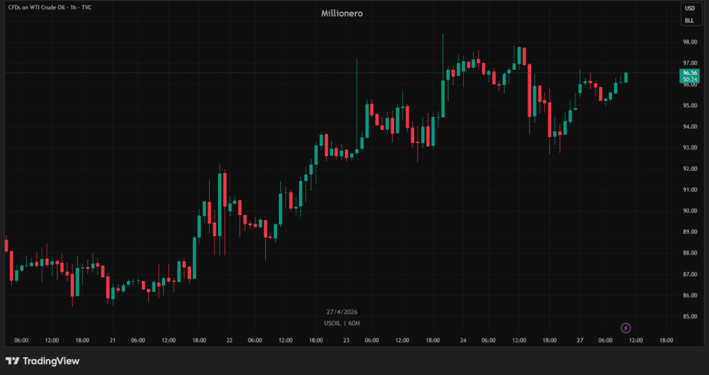Click the latest green candle at chart's right edge

point(626,77)
